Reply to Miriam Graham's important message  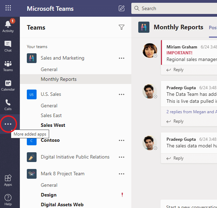[175, 70]
